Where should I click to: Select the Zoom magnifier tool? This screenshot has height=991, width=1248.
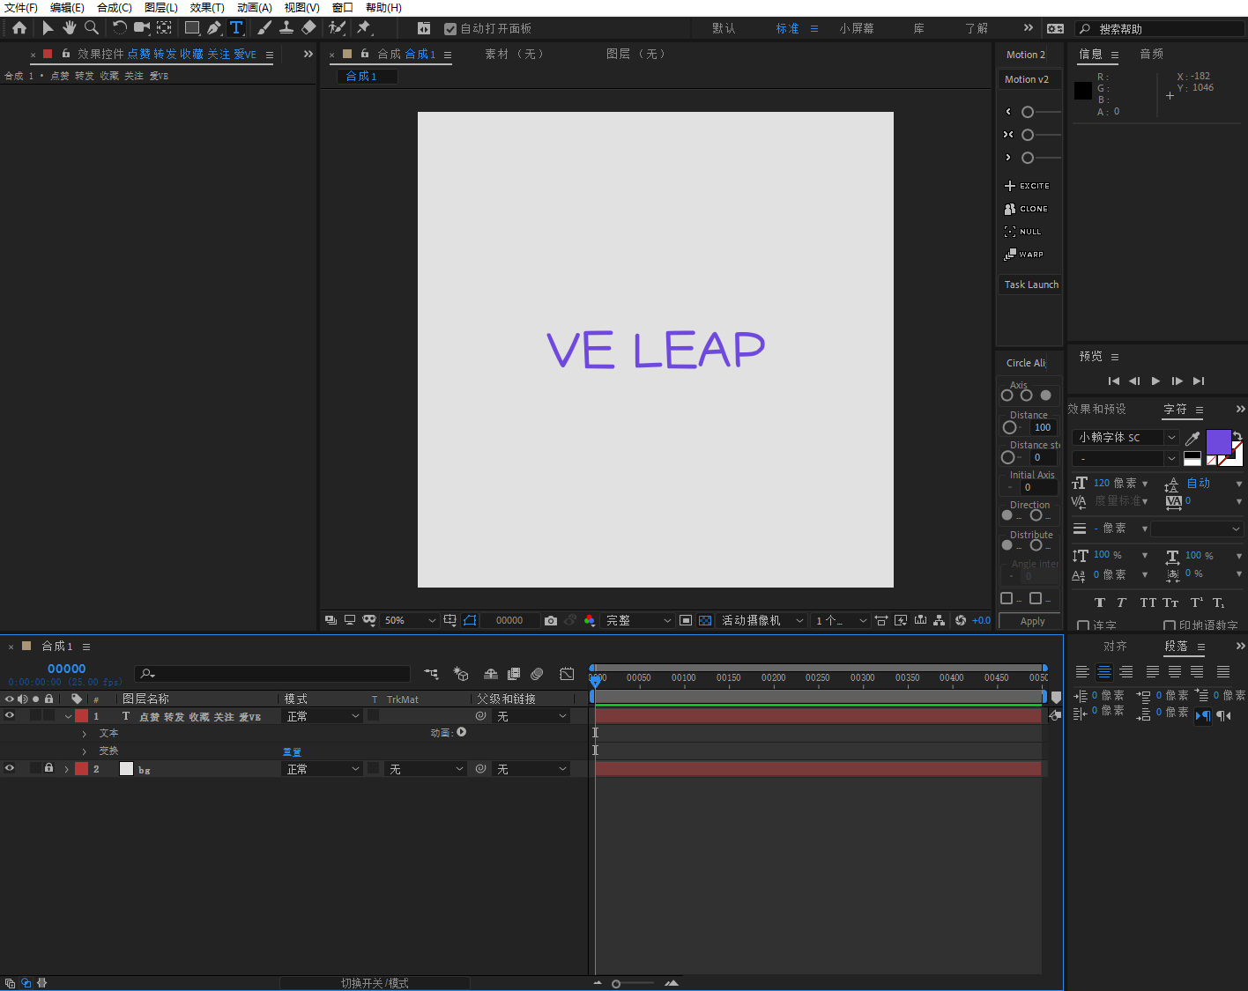[92, 28]
